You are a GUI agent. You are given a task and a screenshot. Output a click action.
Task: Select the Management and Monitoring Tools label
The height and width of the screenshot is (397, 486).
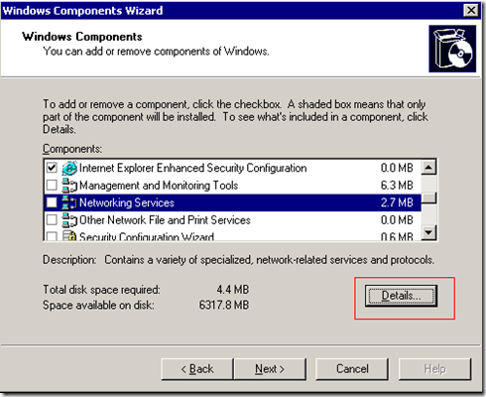click(159, 186)
